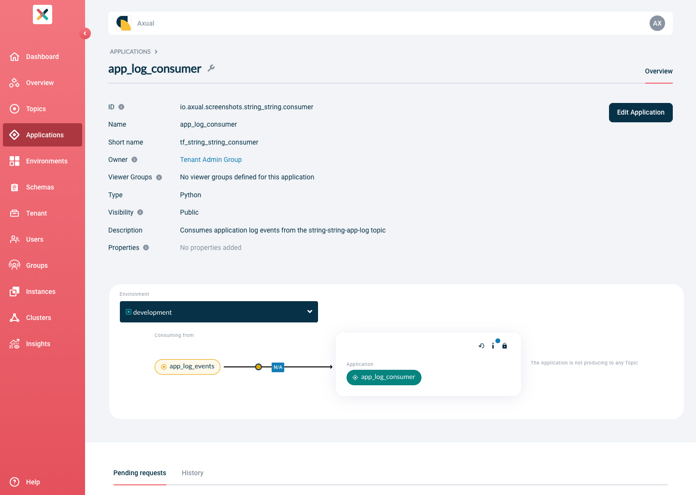Open Overview from the sidebar menu
Viewport: 696px width, 495px height.
pos(43,83)
